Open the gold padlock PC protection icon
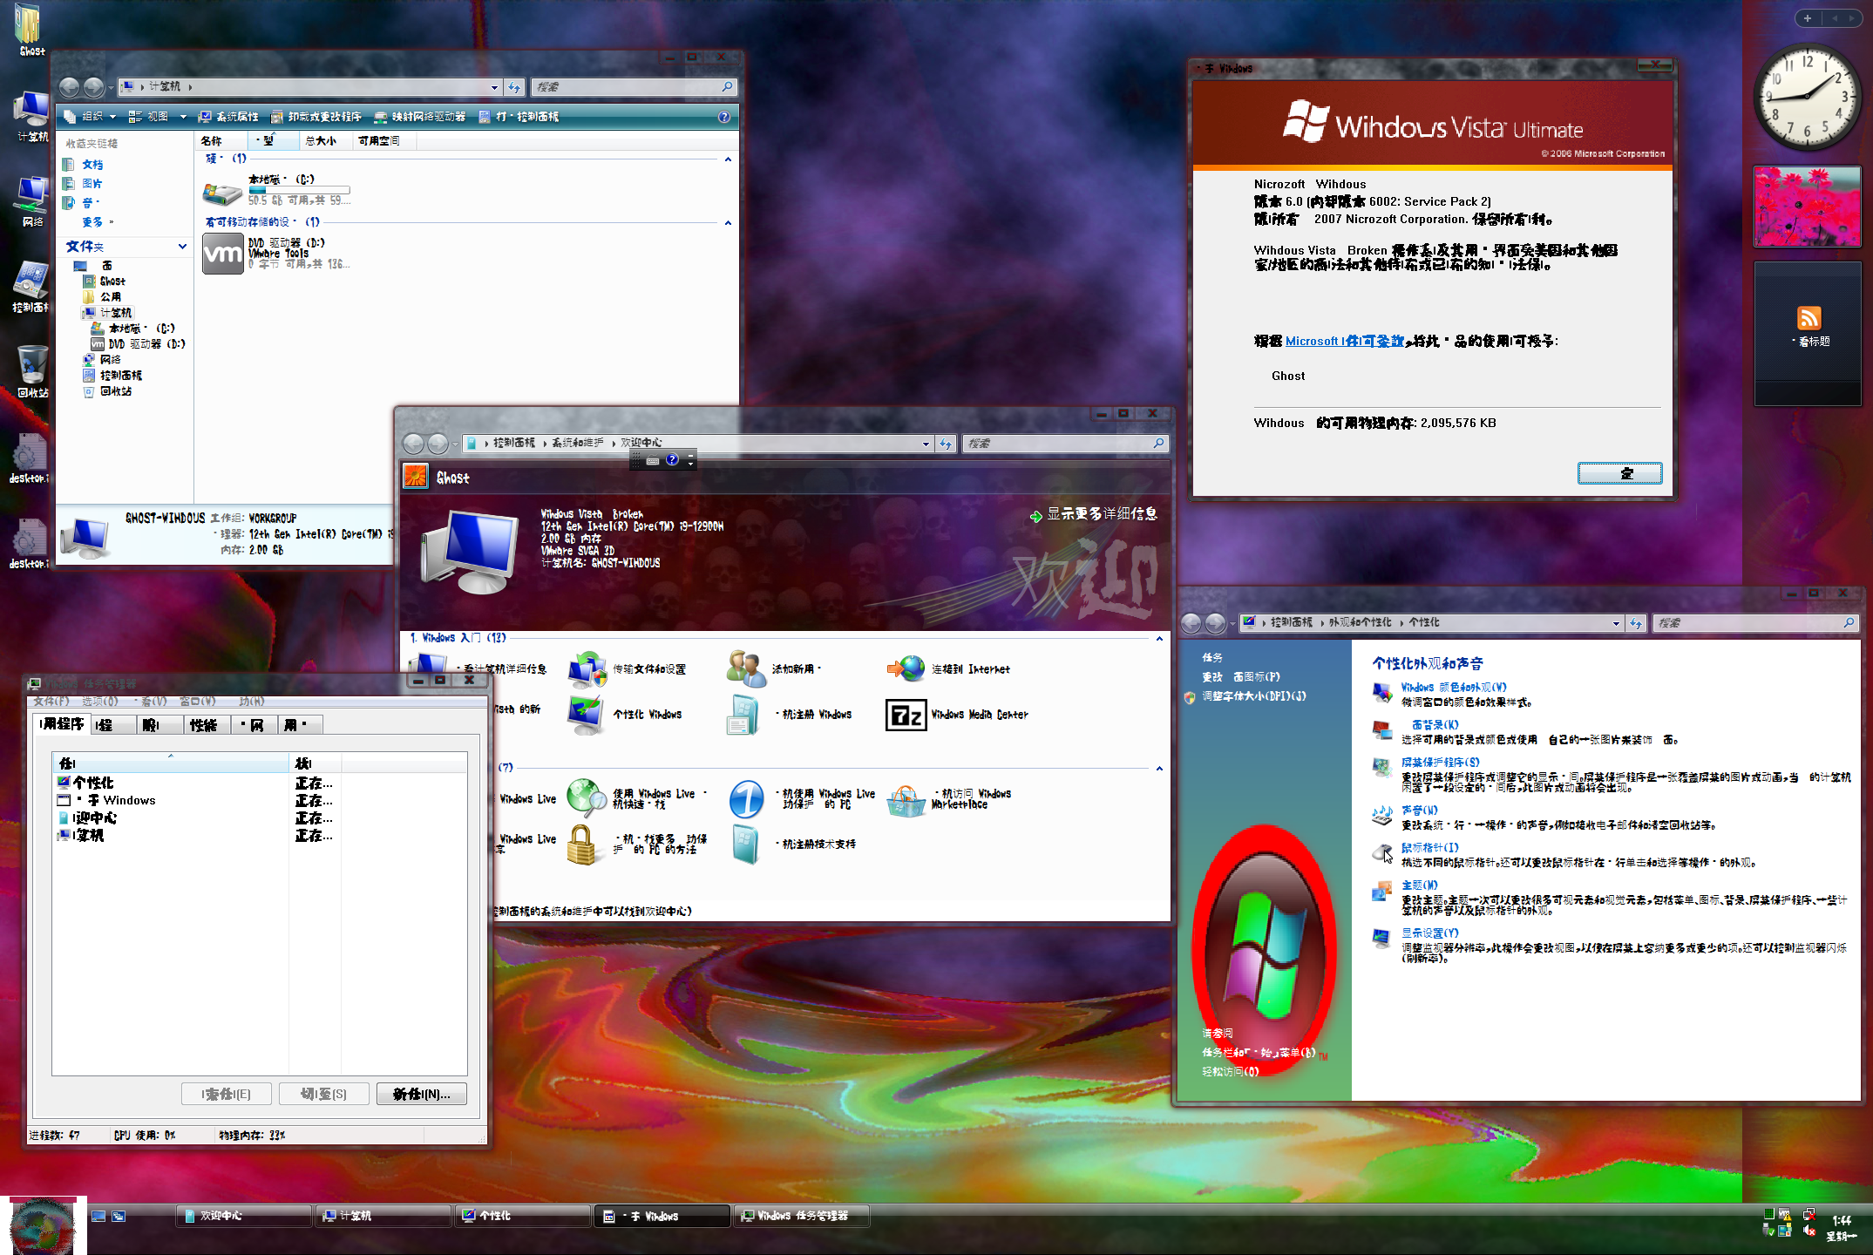This screenshot has width=1873, height=1255. [582, 844]
